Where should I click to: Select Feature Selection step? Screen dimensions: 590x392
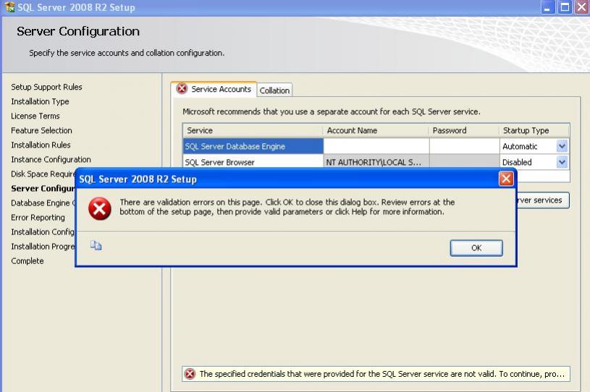[41, 130]
